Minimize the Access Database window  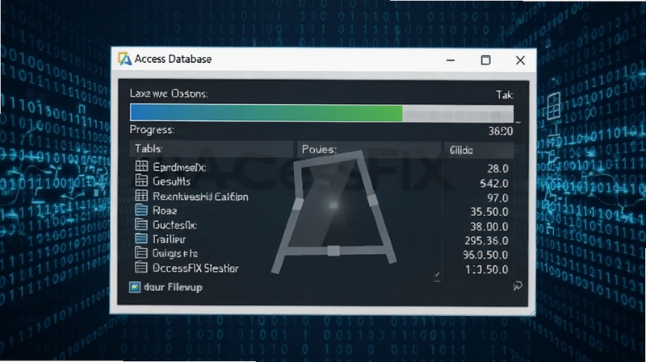click(x=451, y=60)
